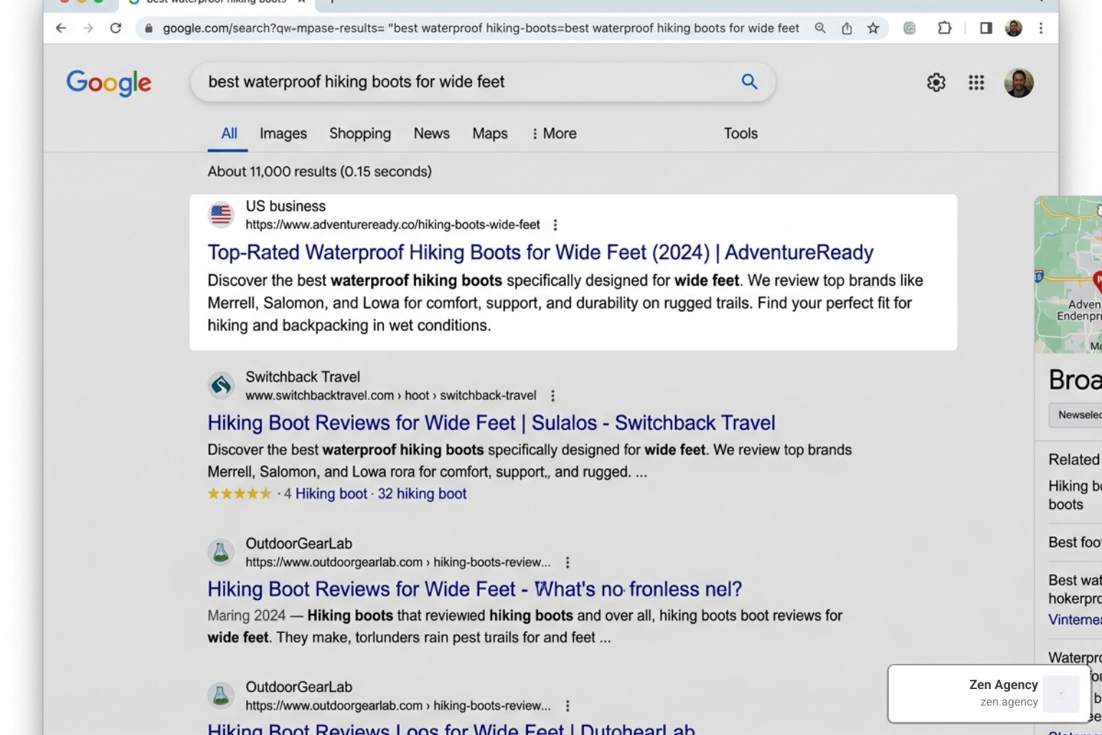This screenshot has width=1102, height=735.
Task: Go forward with the browser forward arrow
Action: click(x=88, y=28)
